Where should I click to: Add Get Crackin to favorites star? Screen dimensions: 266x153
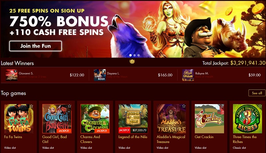point(222,106)
